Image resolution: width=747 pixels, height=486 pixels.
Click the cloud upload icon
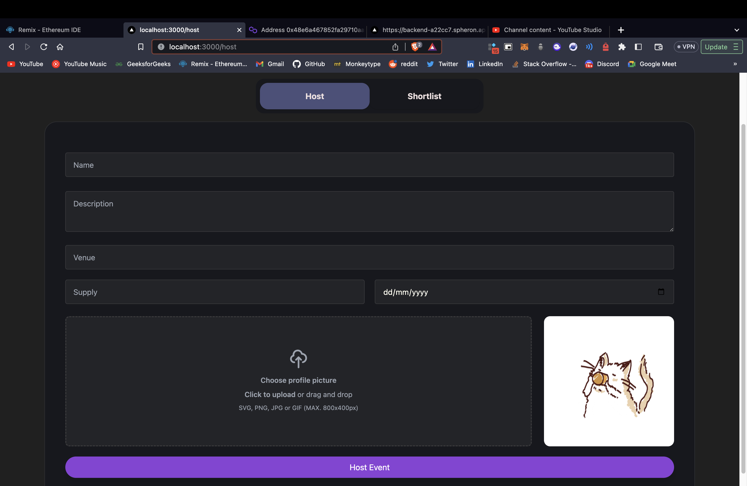(x=298, y=358)
